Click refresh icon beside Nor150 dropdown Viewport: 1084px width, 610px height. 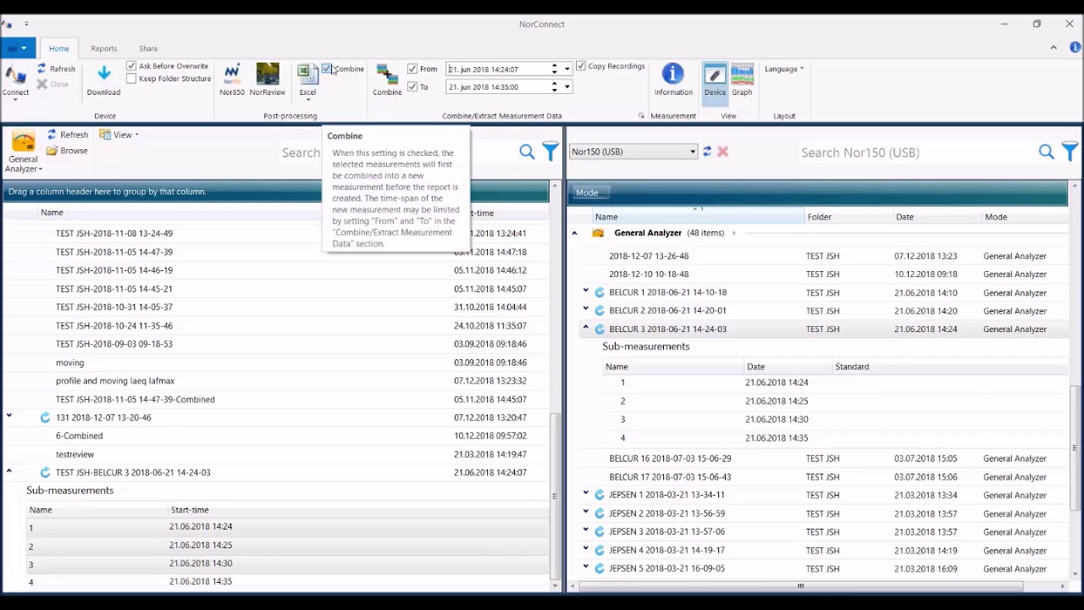click(x=707, y=152)
